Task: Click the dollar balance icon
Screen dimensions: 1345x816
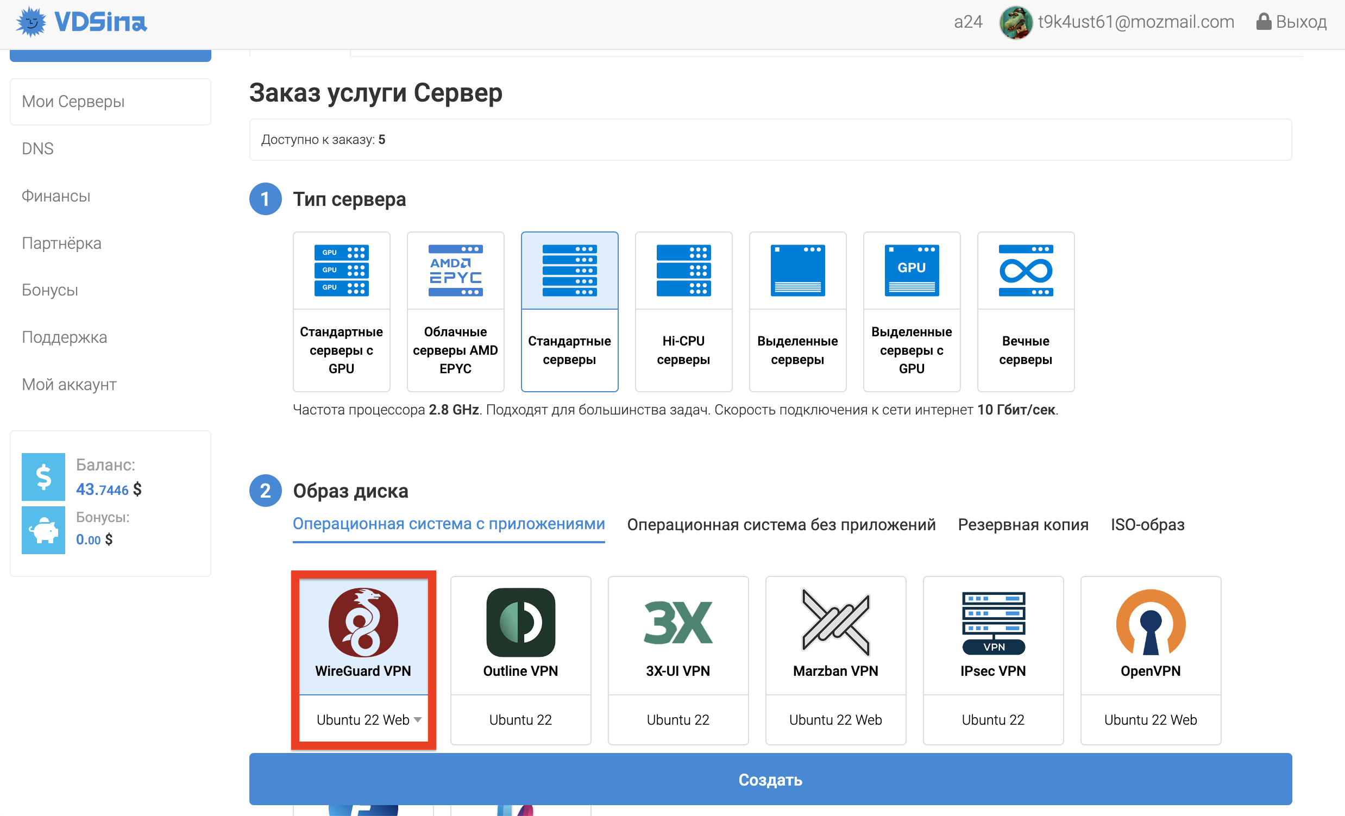Action: [x=43, y=476]
